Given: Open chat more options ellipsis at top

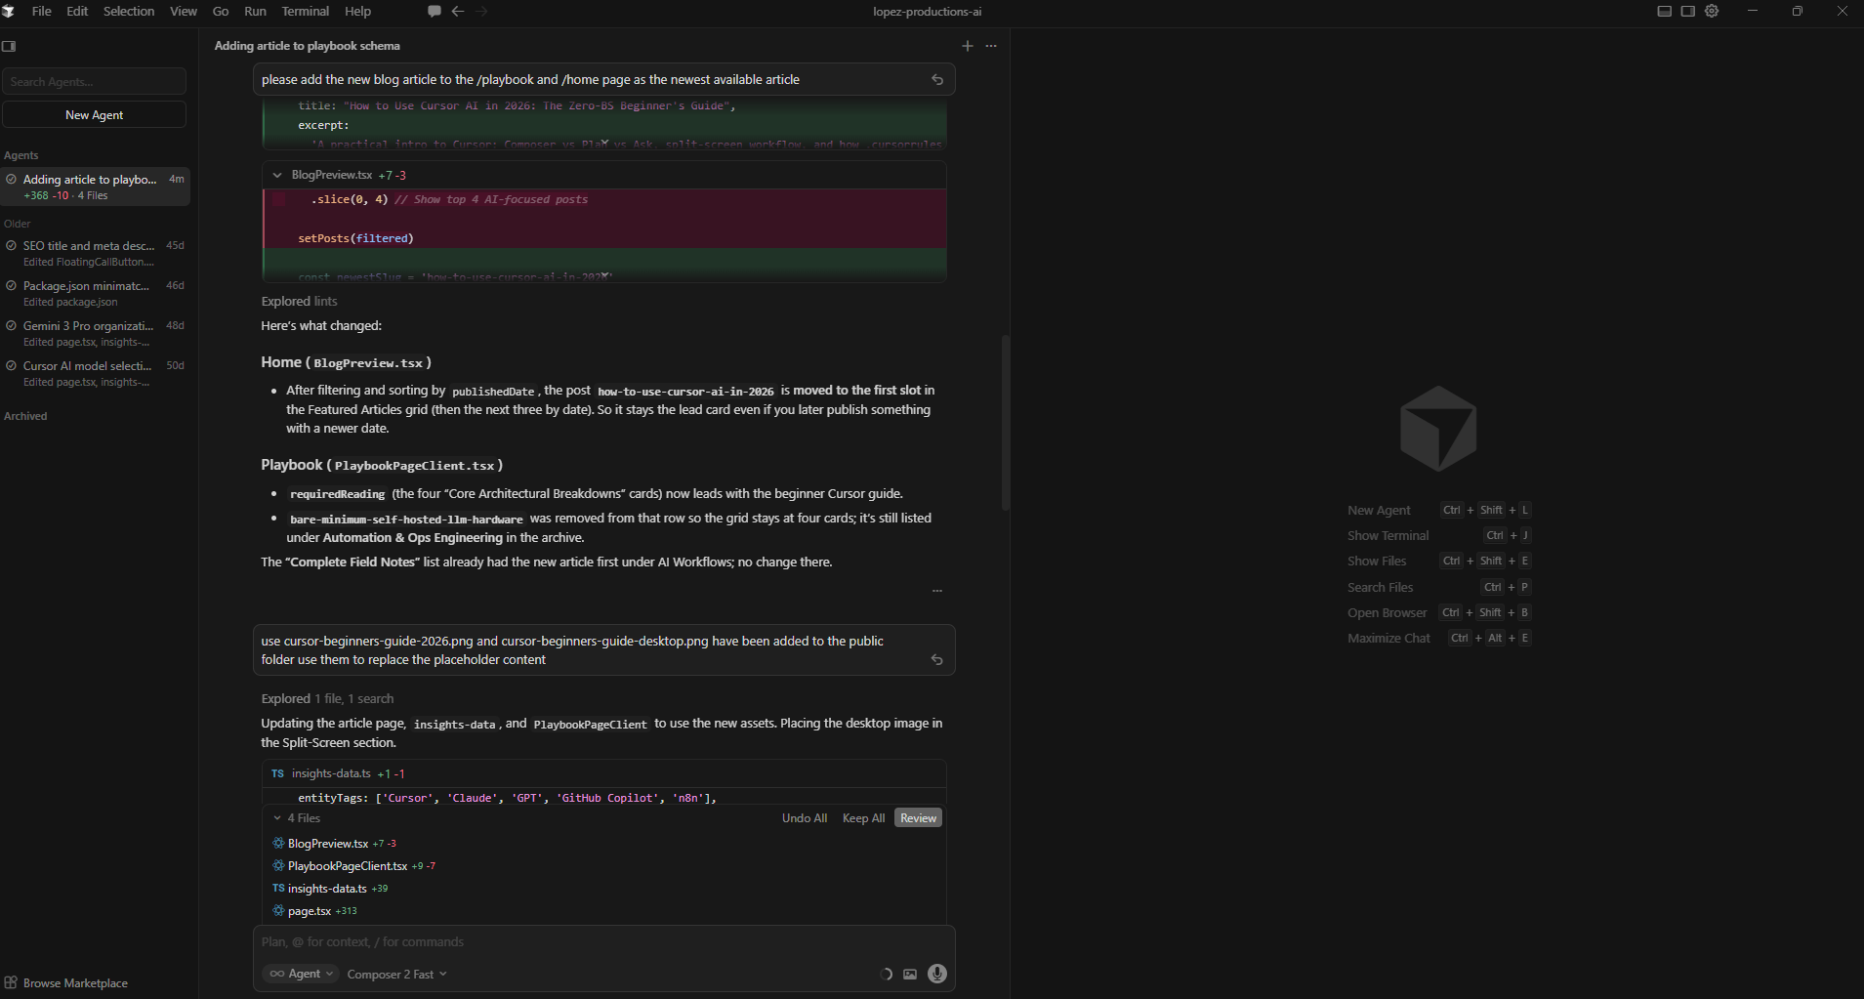Looking at the screenshot, I should (991, 46).
